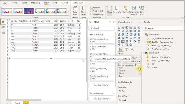Toggle the Keep all filters switch
This screenshot has width=185, height=104.
coord(124,100)
